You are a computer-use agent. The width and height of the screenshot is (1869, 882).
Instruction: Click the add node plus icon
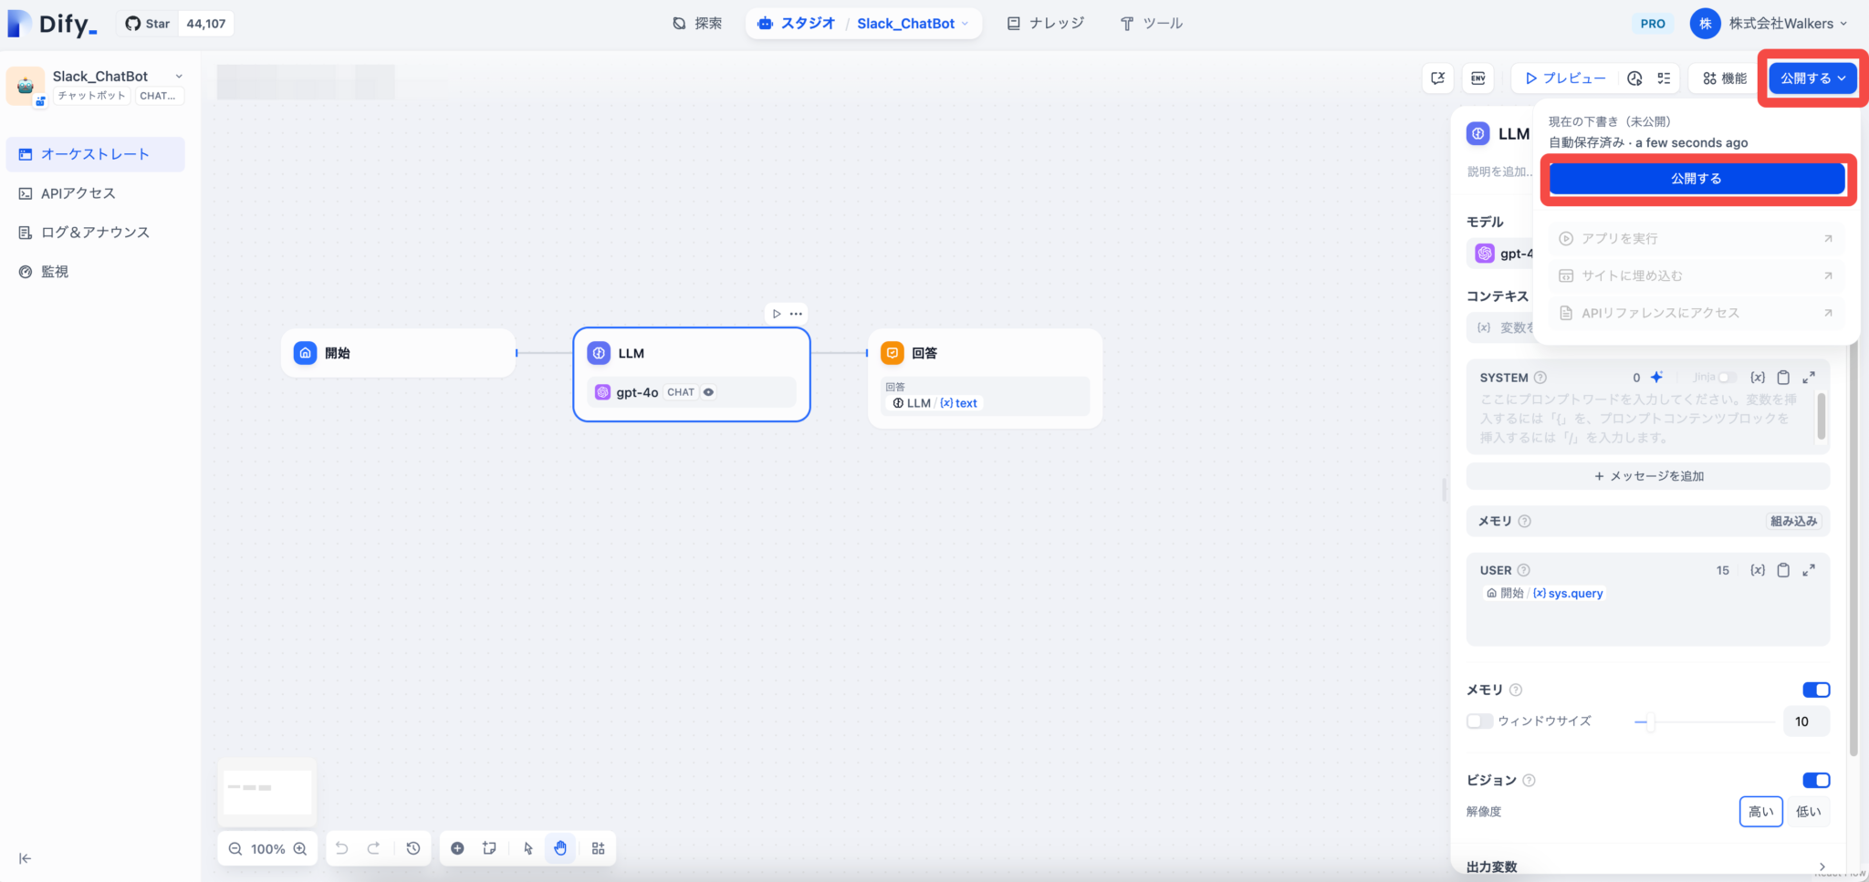[x=457, y=847]
